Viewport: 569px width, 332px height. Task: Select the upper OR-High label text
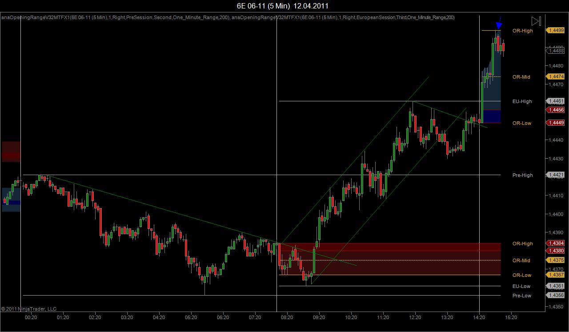tap(522, 31)
